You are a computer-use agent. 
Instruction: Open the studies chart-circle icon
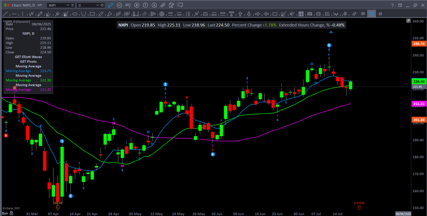119,5
